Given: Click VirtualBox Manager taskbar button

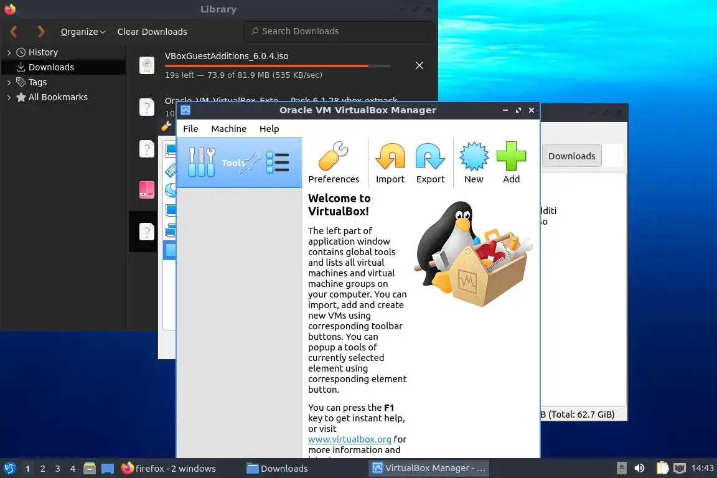Looking at the screenshot, I should pyautogui.click(x=429, y=469).
